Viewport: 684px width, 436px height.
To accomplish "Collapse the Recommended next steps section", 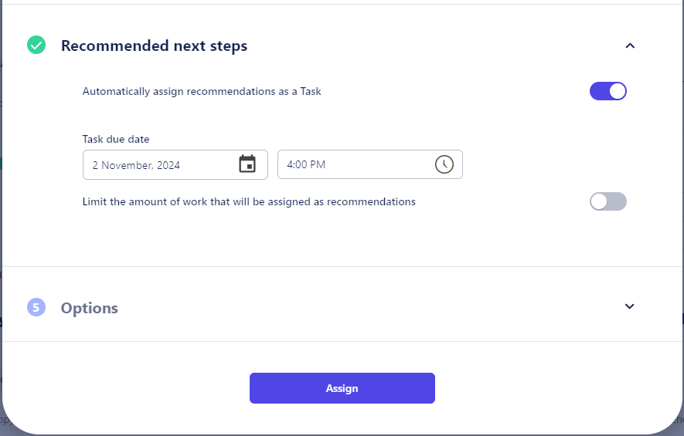I will click(x=630, y=46).
